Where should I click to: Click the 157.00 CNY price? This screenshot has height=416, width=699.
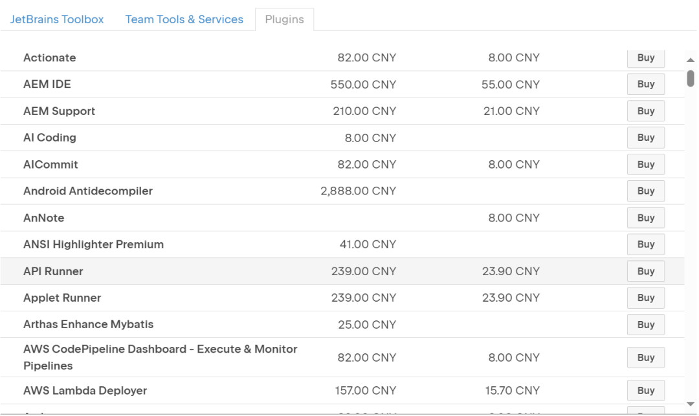click(x=366, y=390)
